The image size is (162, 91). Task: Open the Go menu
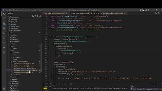coord(25,10)
